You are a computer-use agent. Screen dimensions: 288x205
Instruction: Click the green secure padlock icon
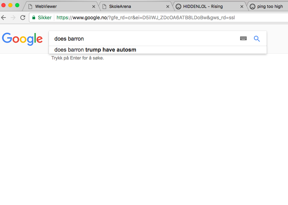pos(34,18)
